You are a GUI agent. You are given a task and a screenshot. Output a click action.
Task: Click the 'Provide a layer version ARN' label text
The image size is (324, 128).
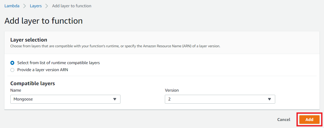pos(43,70)
